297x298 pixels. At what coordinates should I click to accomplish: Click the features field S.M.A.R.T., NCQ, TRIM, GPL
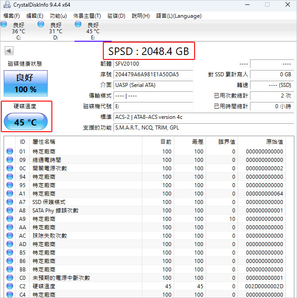[204, 128]
